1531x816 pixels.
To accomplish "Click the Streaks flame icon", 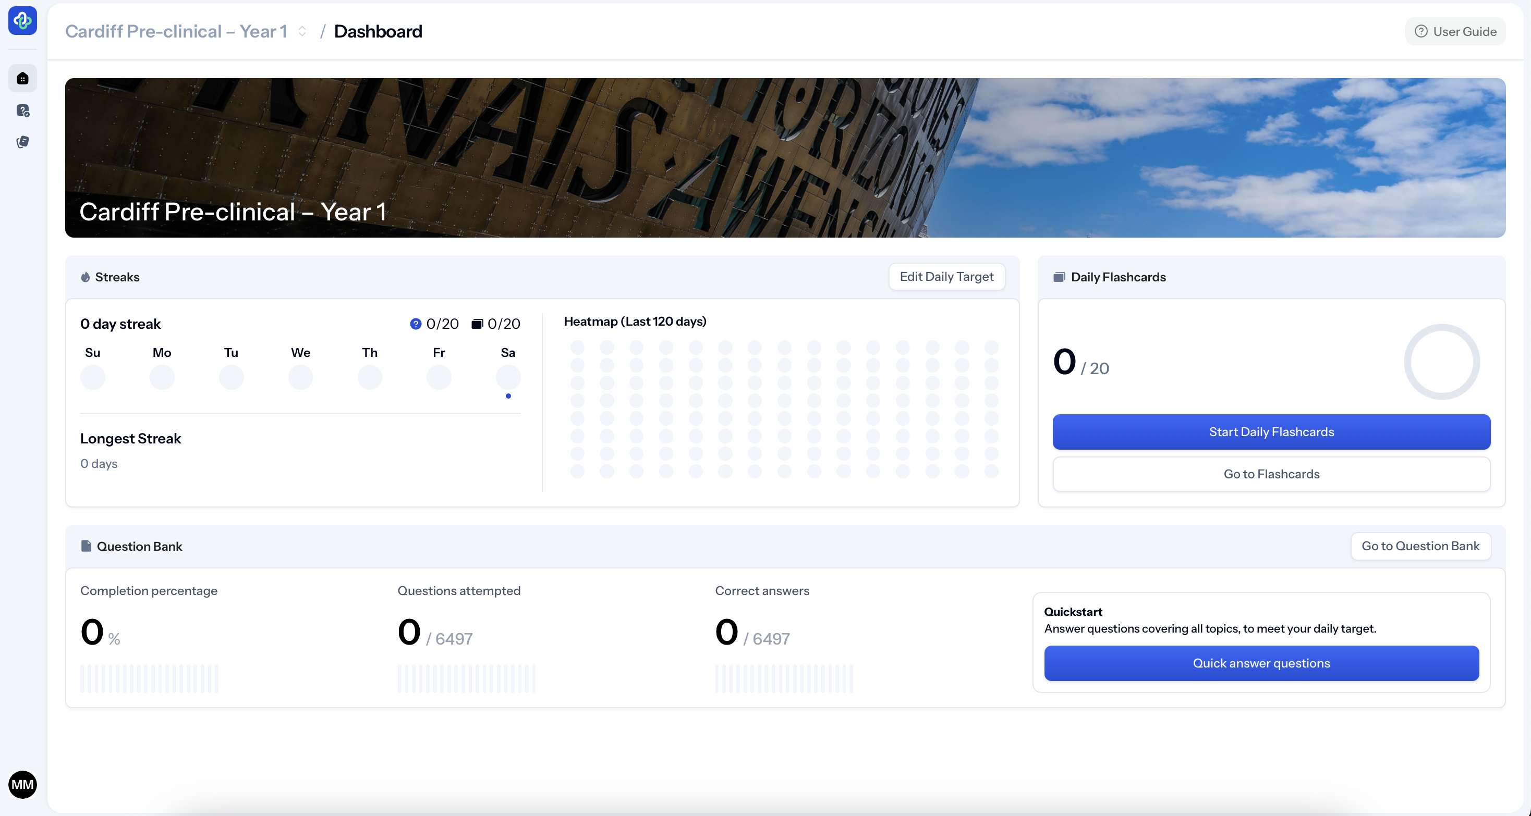I will coord(86,277).
